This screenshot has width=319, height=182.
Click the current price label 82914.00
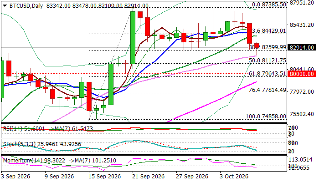point(302,47)
